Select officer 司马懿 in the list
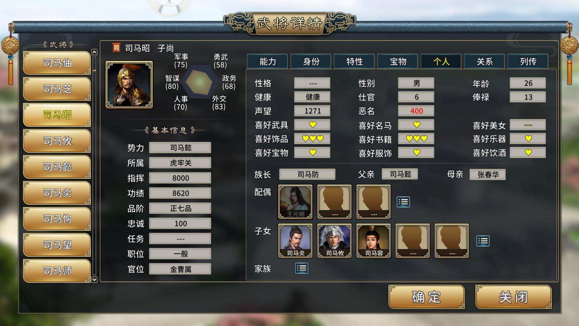 [57, 167]
